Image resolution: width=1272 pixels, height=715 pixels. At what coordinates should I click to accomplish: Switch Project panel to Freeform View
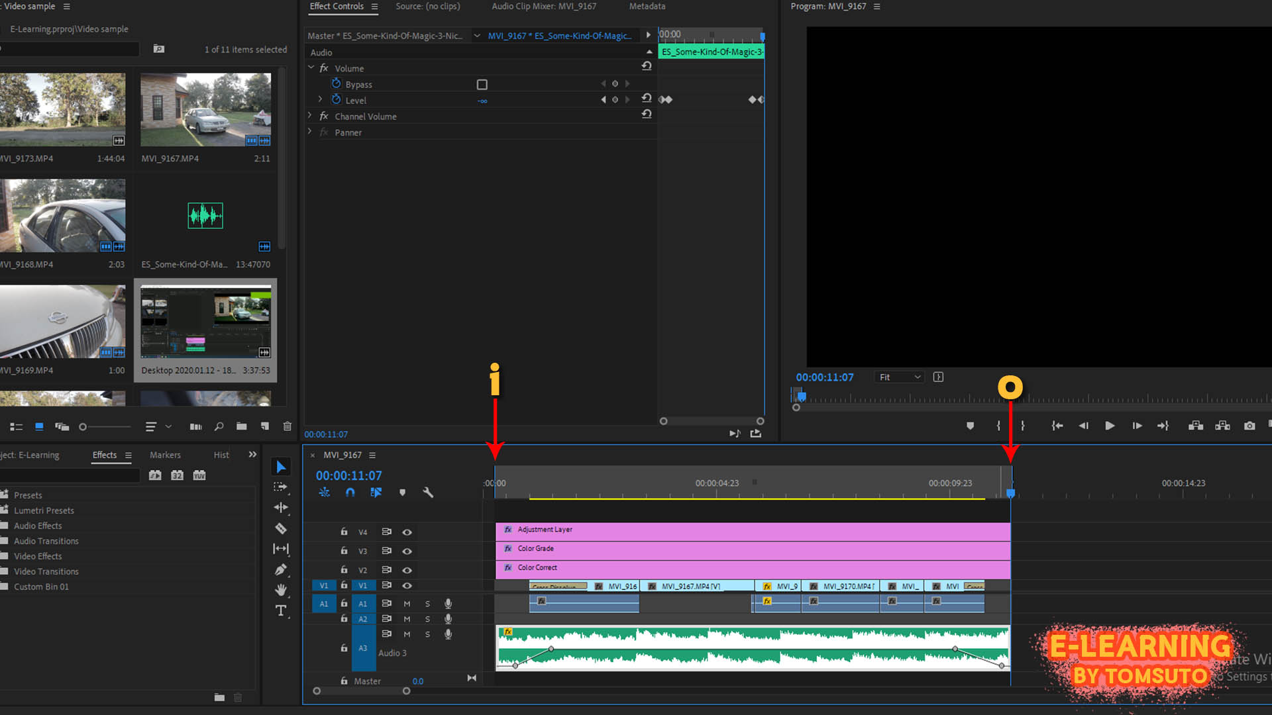(62, 427)
